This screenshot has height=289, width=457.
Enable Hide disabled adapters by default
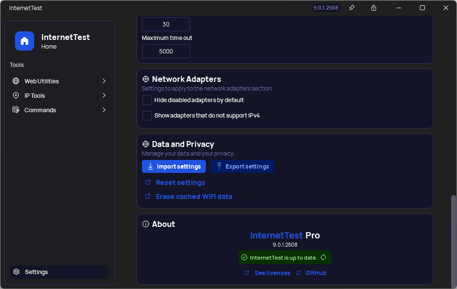[x=147, y=100]
